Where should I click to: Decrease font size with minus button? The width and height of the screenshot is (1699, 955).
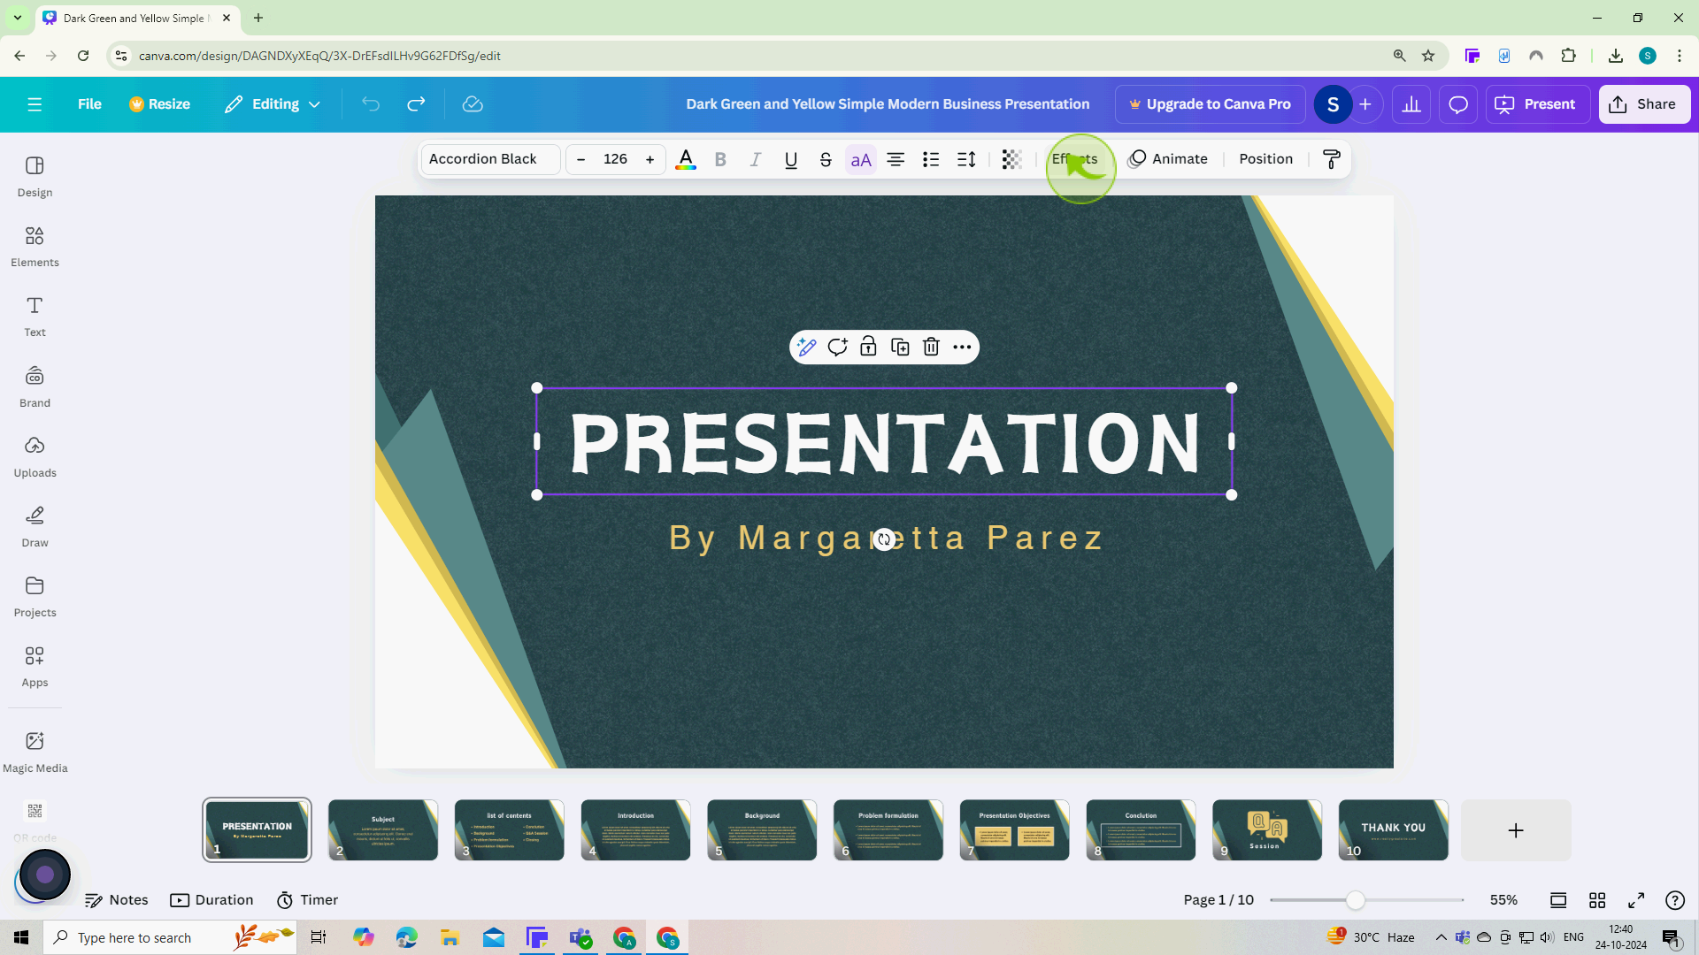click(580, 159)
